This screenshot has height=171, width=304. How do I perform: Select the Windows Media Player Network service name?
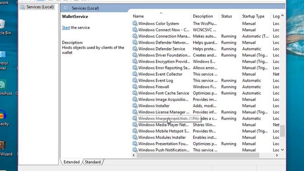(163, 125)
